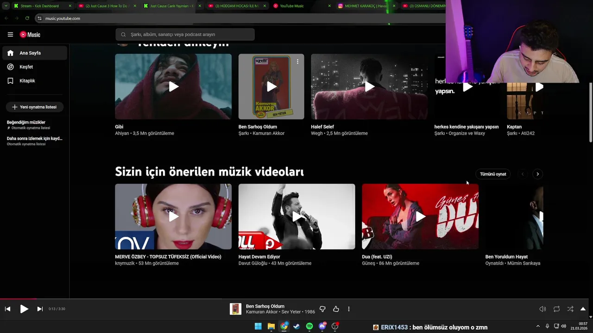The image size is (593, 333).
Task: Open OBS Studio from taskbar
Action: [335, 327]
